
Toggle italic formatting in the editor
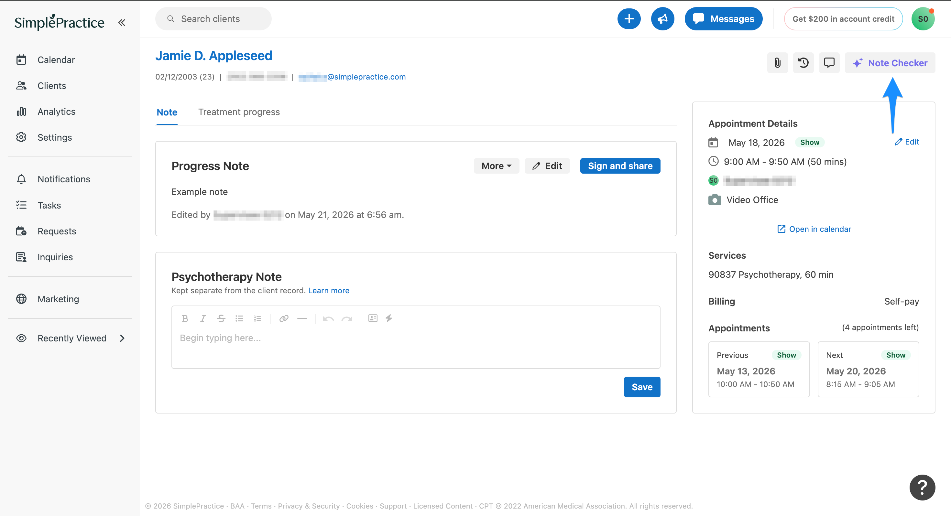[x=203, y=318]
